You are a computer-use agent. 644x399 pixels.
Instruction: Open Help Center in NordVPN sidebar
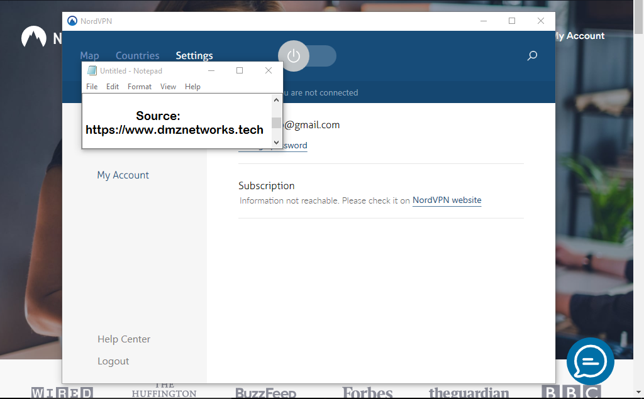(x=124, y=339)
